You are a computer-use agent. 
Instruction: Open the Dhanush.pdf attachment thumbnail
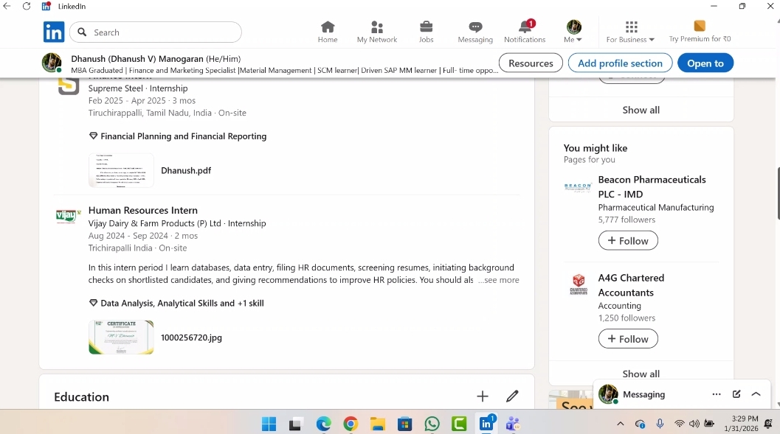(x=121, y=170)
